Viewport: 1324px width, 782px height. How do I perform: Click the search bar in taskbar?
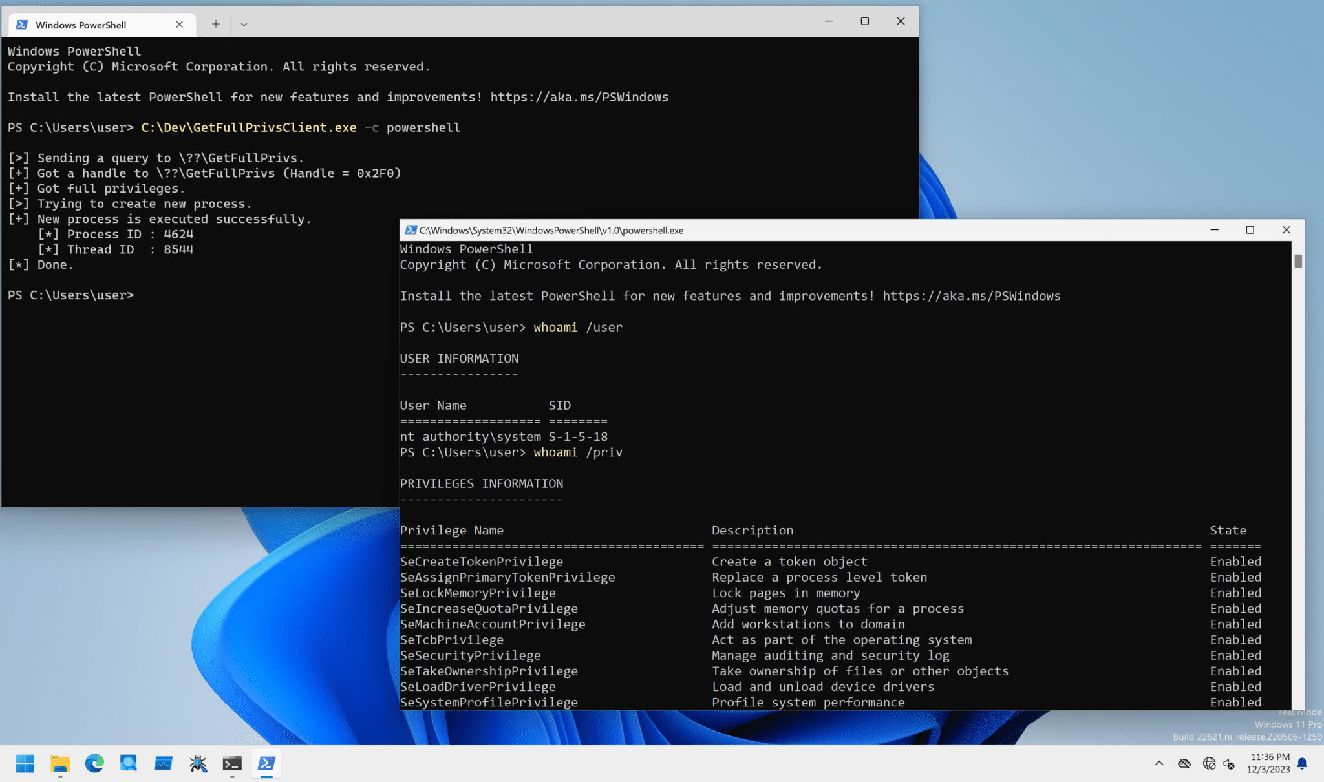click(x=129, y=763)
